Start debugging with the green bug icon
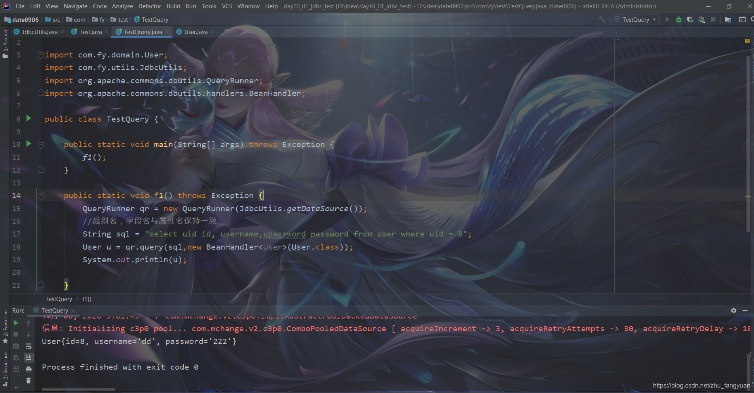The width and height of the screenshot is (754, 393). (679, 19)
